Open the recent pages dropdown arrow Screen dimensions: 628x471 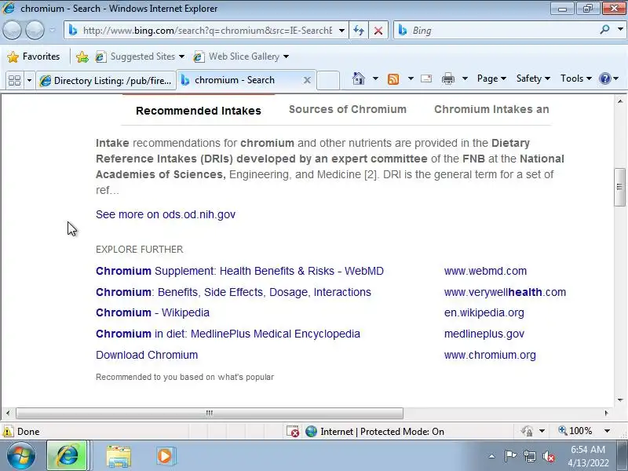pyautogui.click(x=53, y=30)
